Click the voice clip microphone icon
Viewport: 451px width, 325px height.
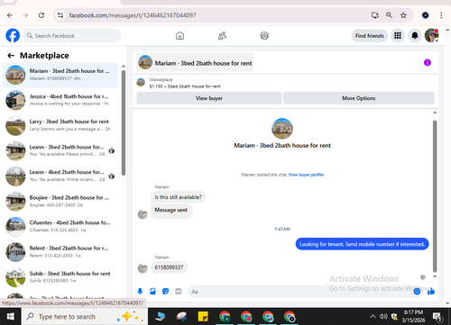click(140, 291)
